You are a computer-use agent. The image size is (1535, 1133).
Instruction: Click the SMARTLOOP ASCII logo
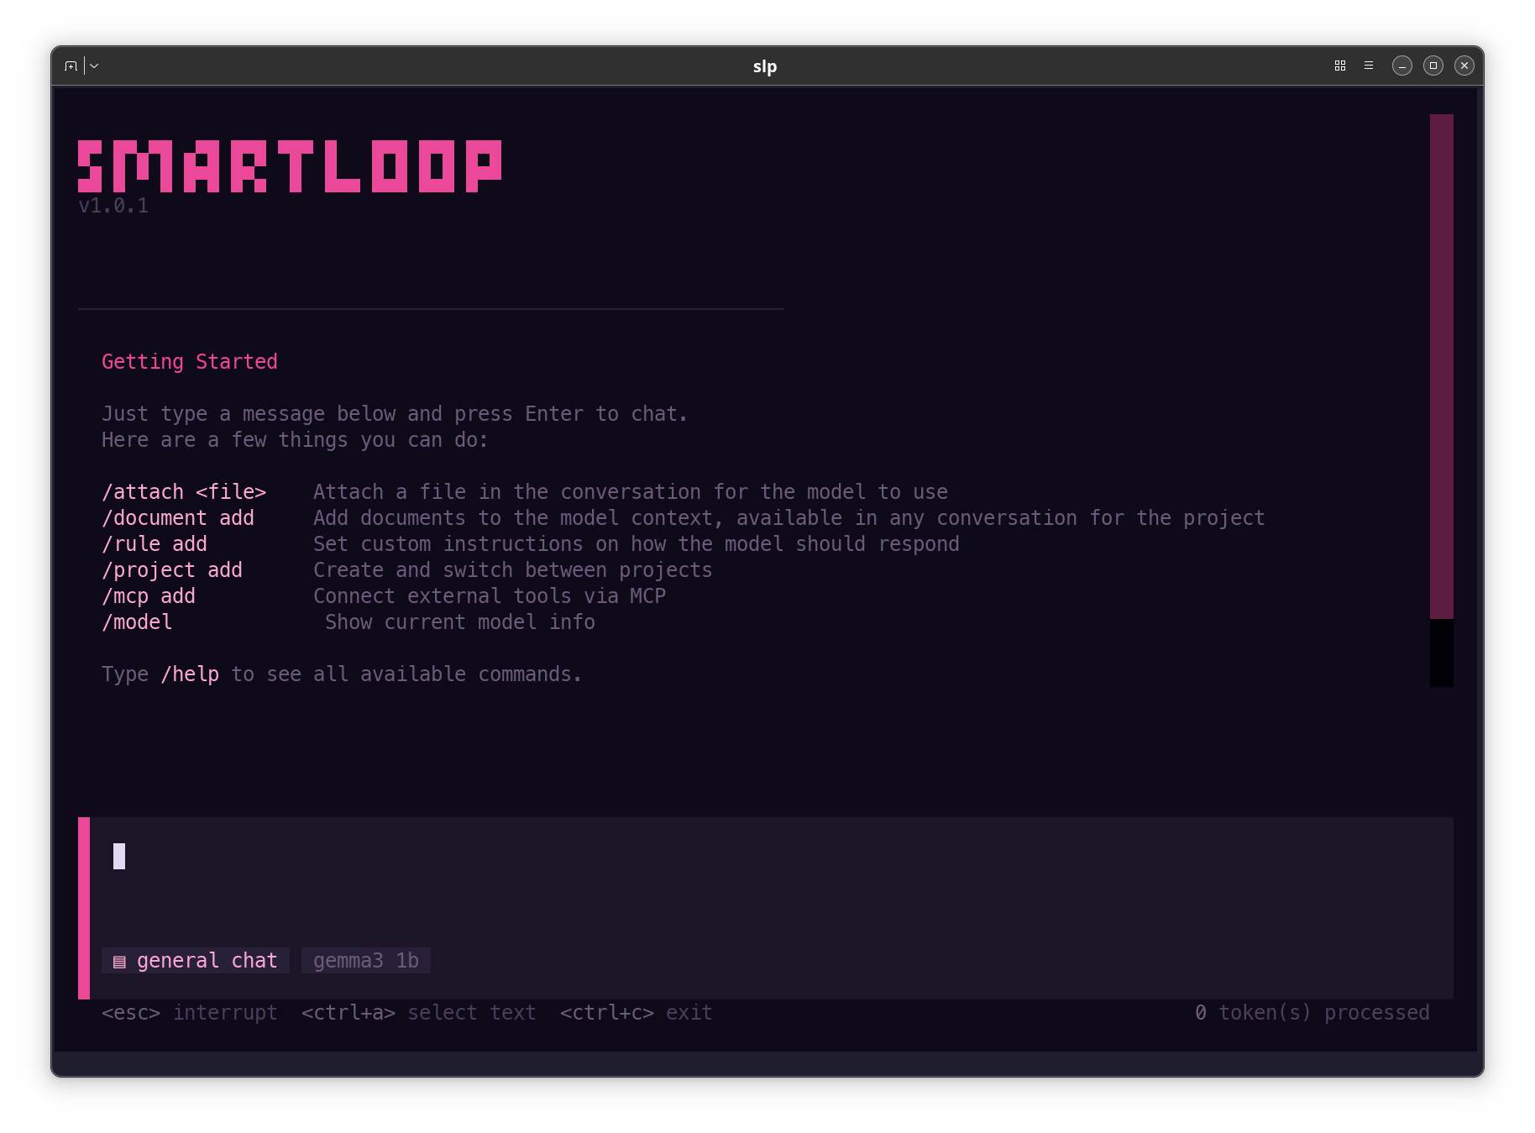[x=290, y=166]
